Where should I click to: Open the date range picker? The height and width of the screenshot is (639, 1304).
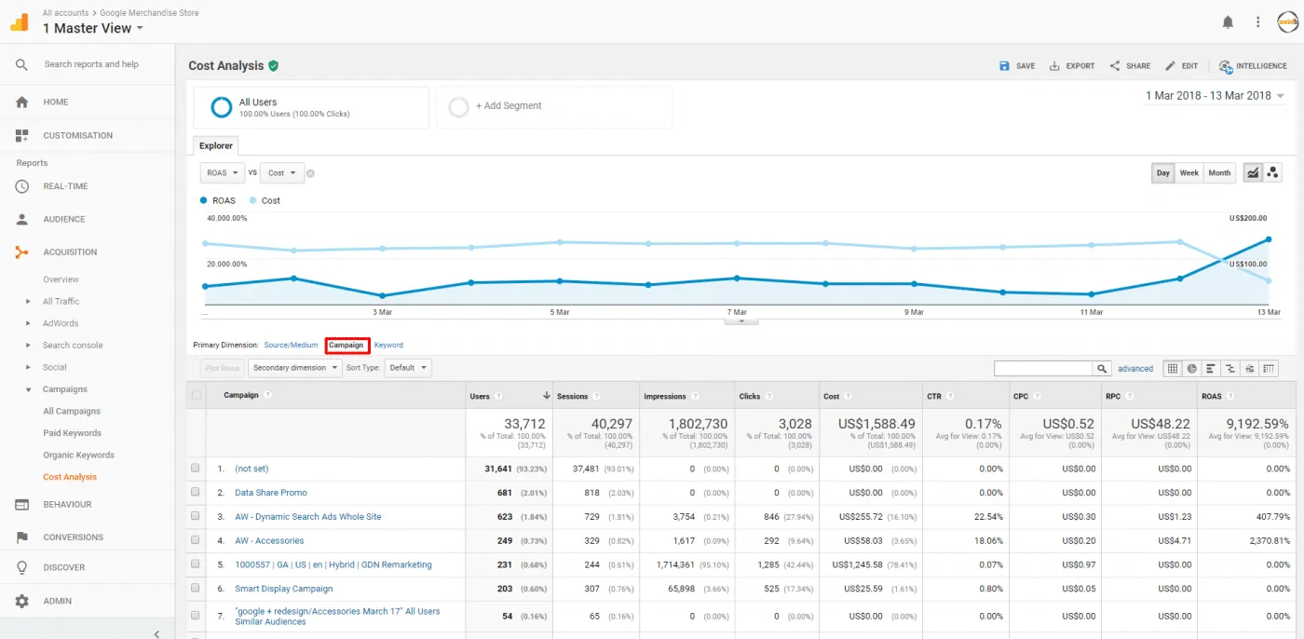pos(1215,96)
